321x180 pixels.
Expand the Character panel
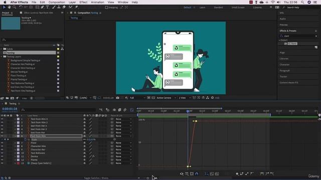284,64
